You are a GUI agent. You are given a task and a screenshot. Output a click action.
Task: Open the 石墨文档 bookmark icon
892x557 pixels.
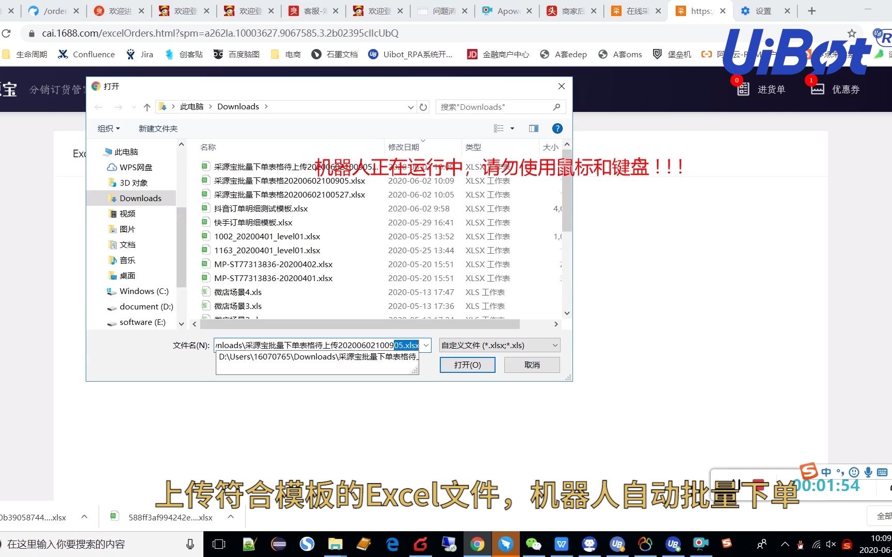(x=316, y=54)
